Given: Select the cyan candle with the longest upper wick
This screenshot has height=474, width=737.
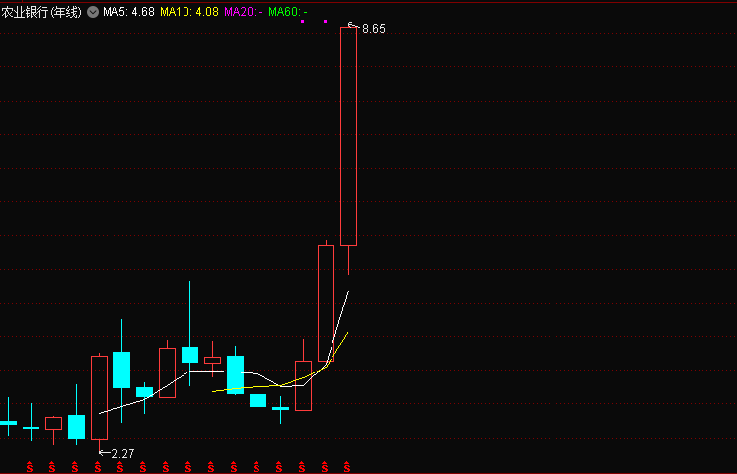Looking at the screenshot, I should [x=189, y=355].
